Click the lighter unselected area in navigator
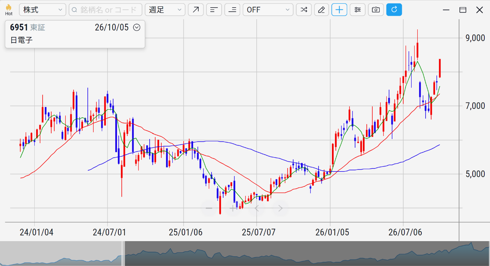 coord(61,254)
